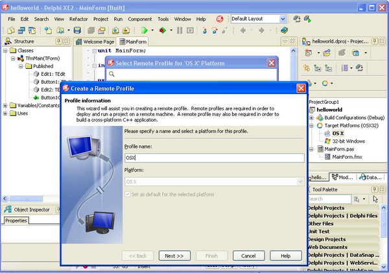The height and width of the screenshot is (273, 389).
Task: Click the Help button in wizard
Action: pos(285,256)
